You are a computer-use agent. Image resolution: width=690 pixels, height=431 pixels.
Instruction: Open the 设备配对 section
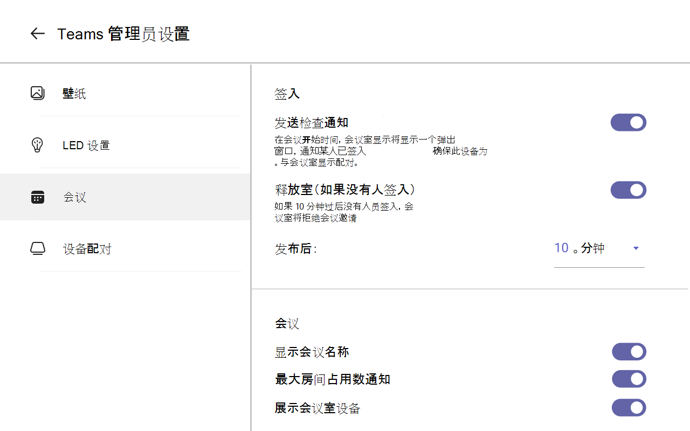125,249
